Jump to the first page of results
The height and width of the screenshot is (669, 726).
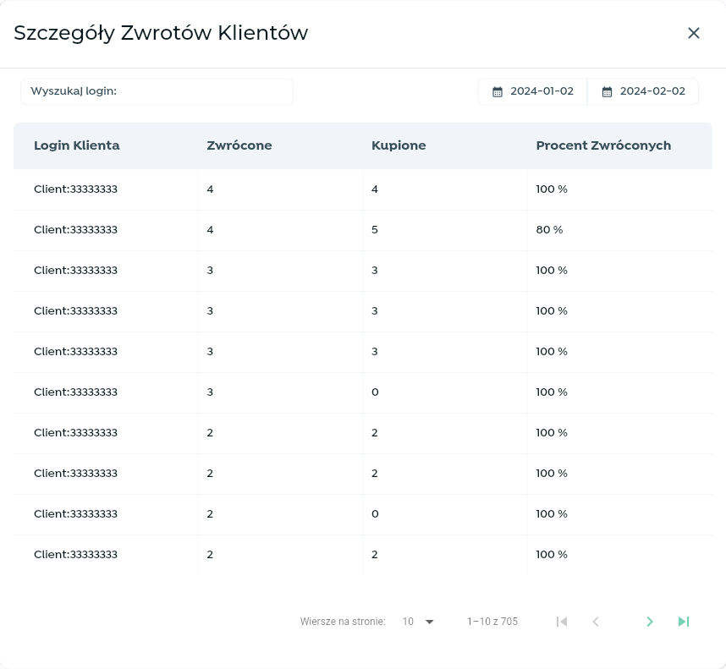tap(562, 622)
